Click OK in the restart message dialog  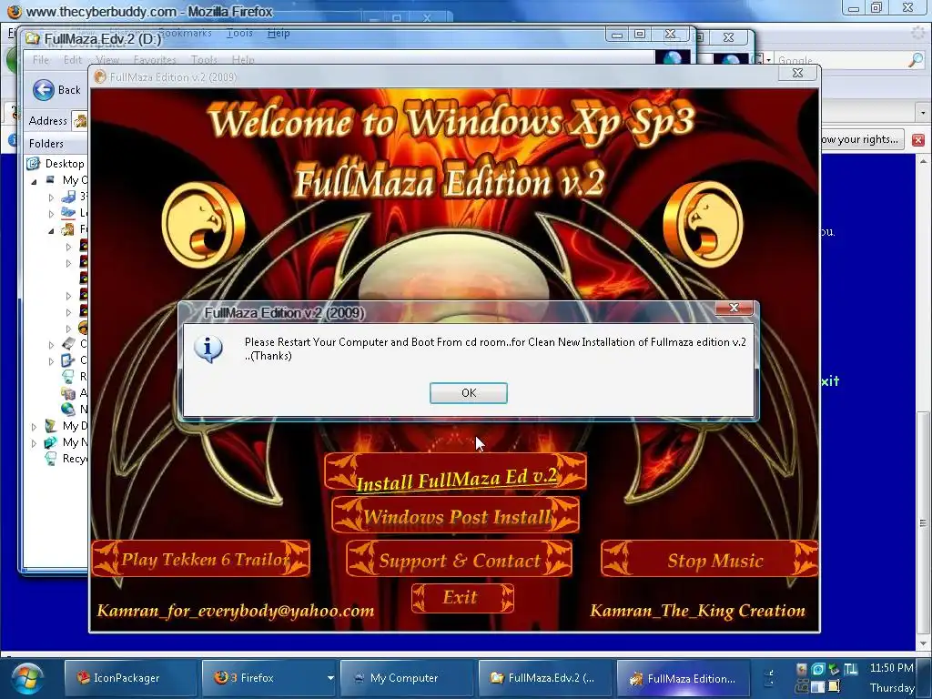tap(469, 393)
